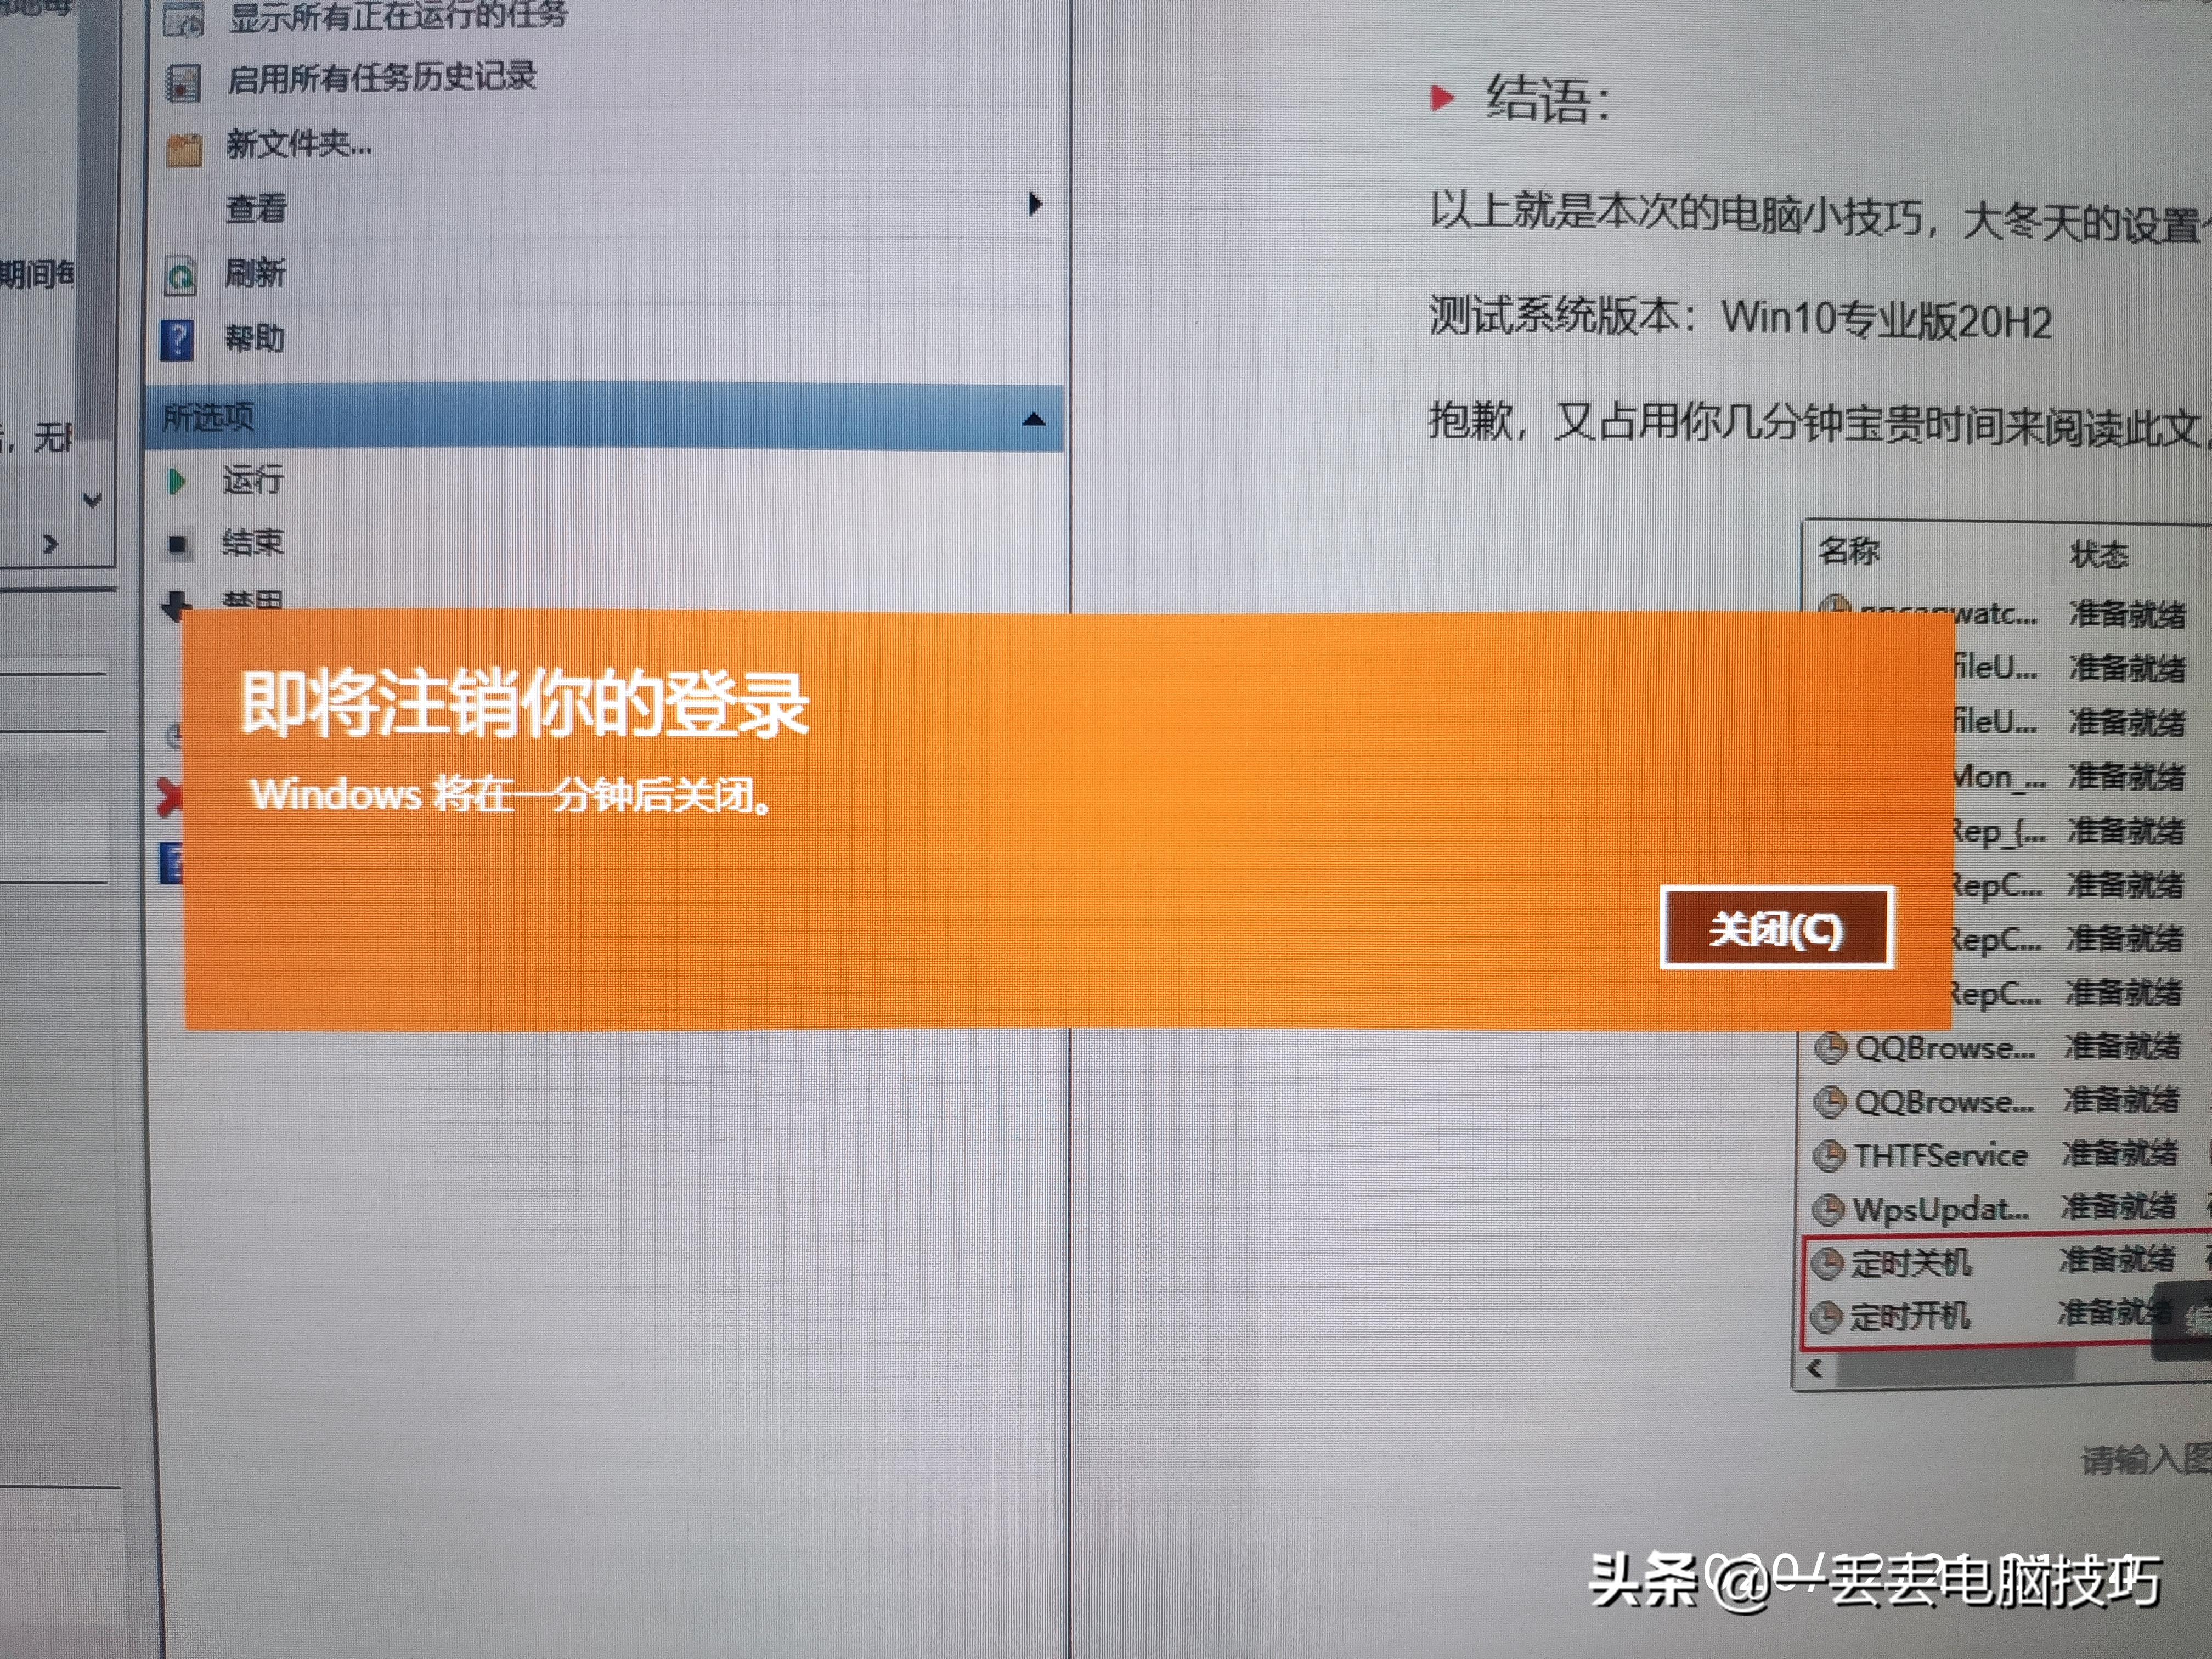The image size is (2212, 1659).
Task: Click the down arrow of the left pane scrollbar
Action: tap(92, 499)
